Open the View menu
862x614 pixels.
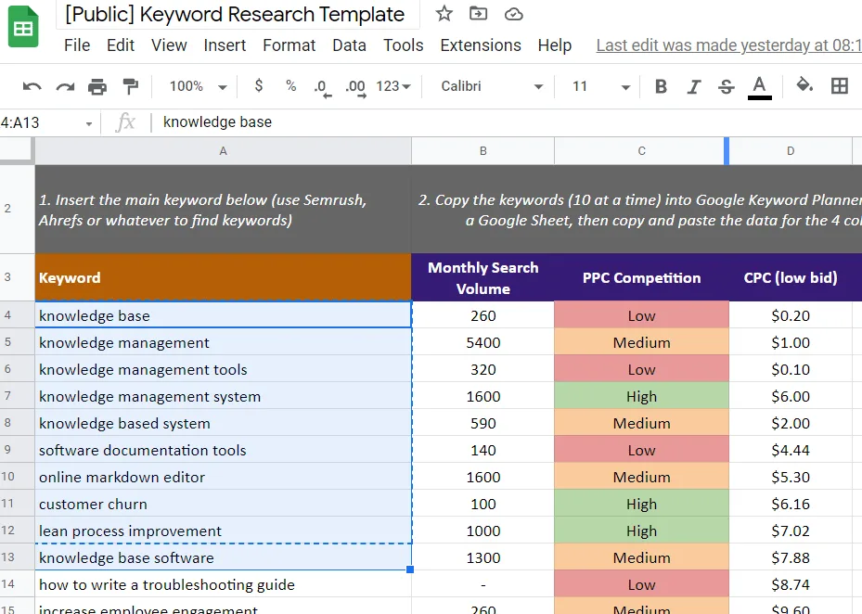pos(169,45)
